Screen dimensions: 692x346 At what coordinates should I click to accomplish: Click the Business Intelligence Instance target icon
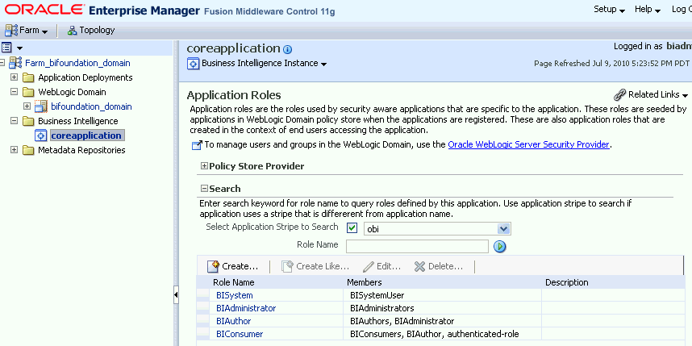[193, 64]
